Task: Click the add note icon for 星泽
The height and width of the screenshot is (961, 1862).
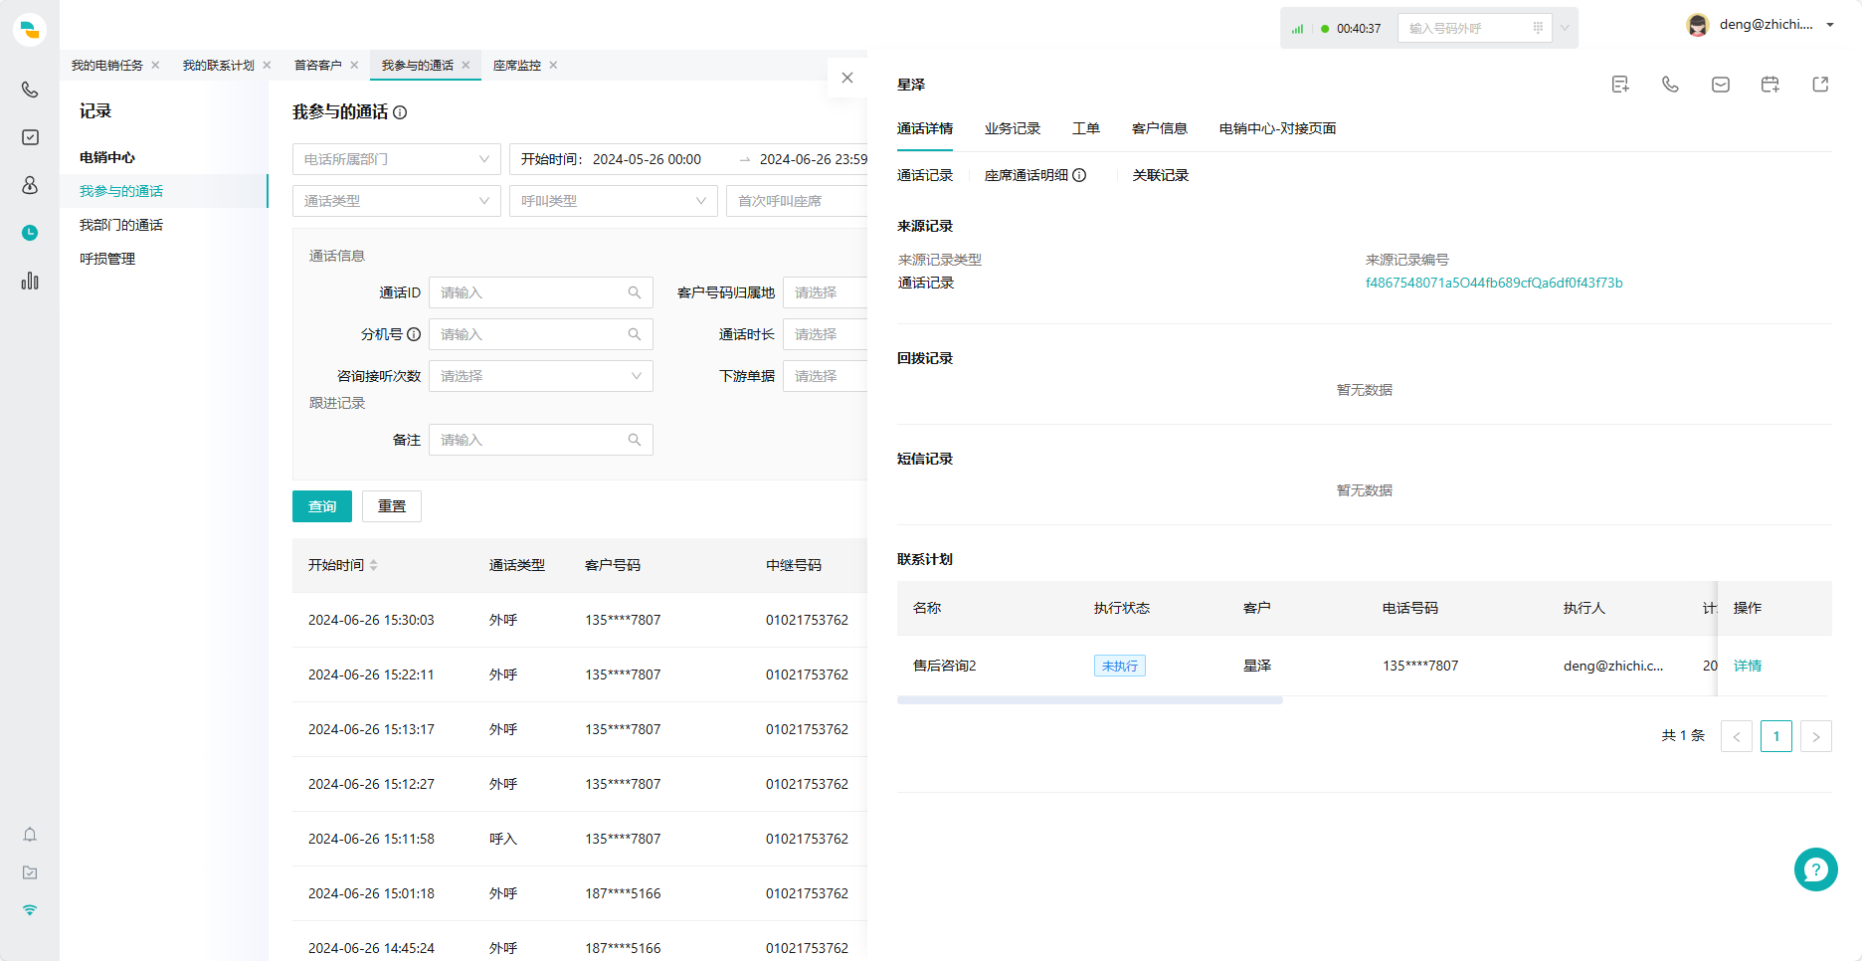Action: tap(1620, 85)
